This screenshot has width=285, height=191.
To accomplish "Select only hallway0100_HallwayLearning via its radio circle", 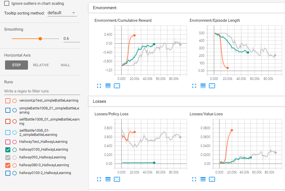I will 15,150.
